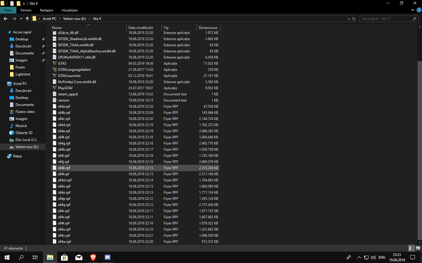Viewport: 422px width, 263px height.
Task: Open the Pornire ribbon tab
Action: pyautogui.click(x=26, y=10)
